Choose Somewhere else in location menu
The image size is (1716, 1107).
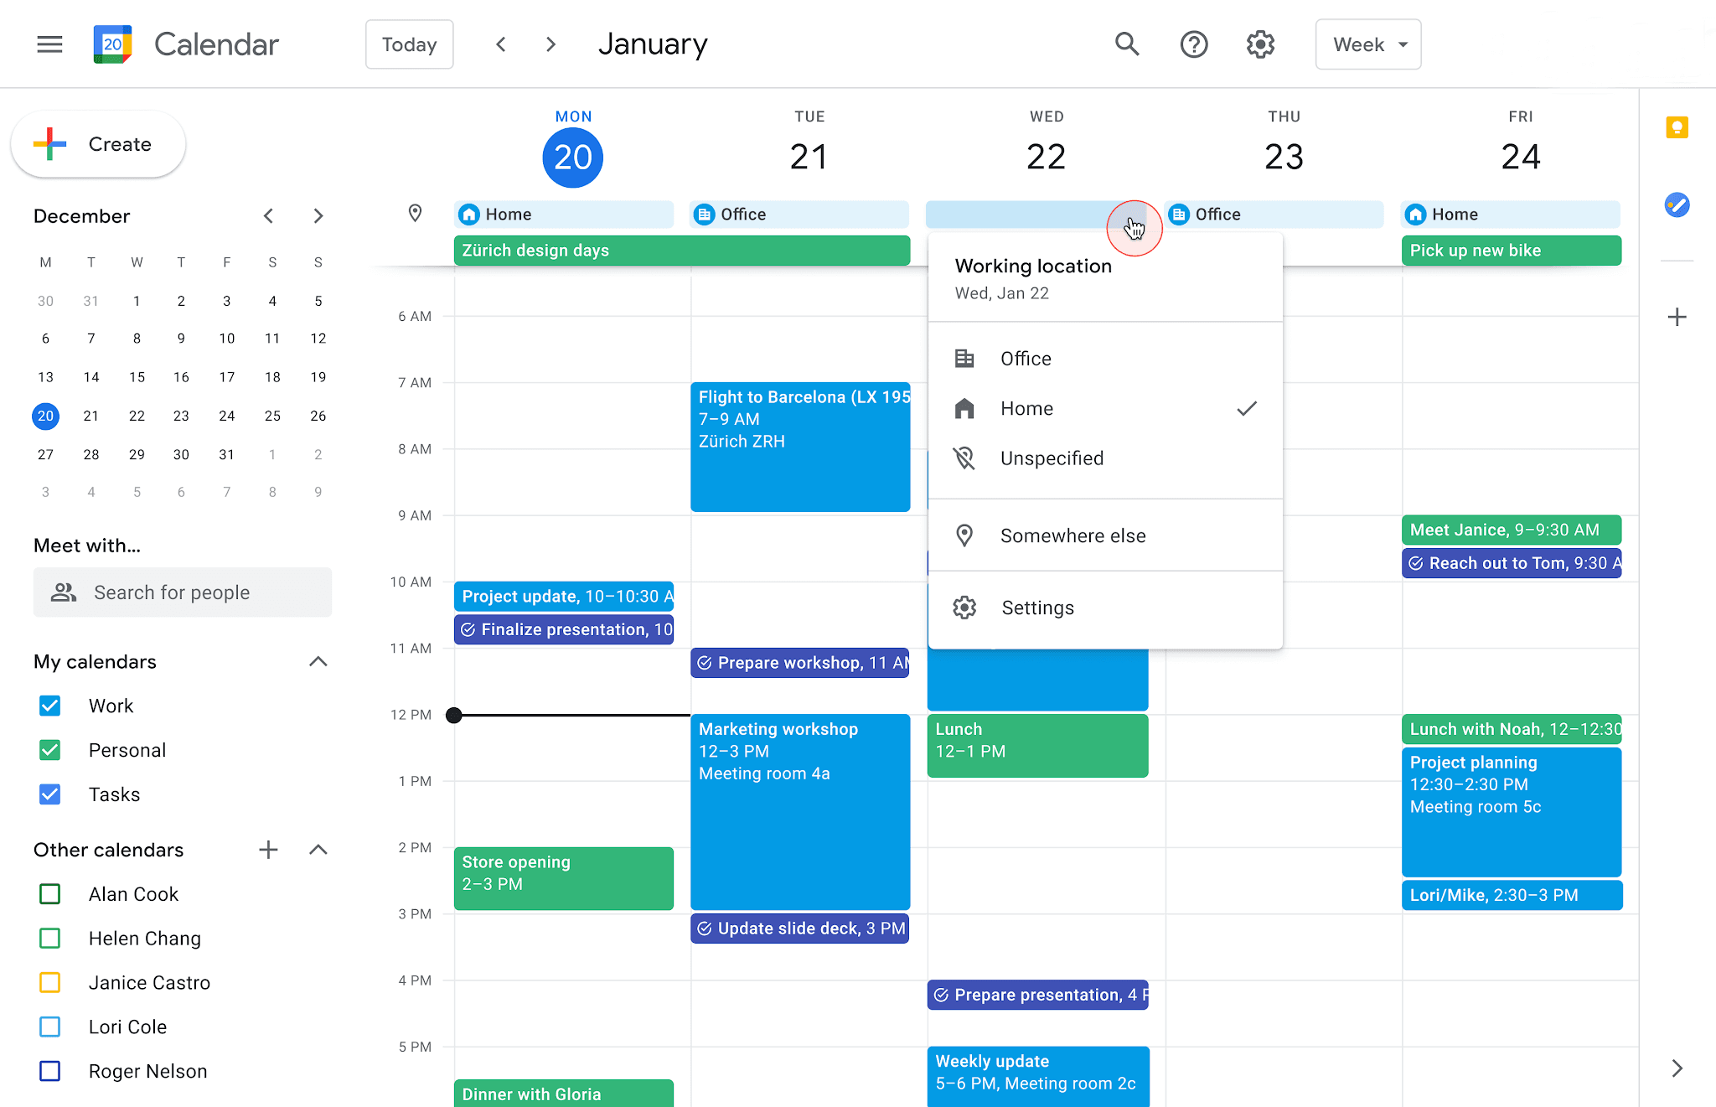coord(1072,535)
